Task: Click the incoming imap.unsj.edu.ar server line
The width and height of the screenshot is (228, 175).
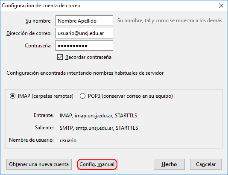Action: point(98,116)
